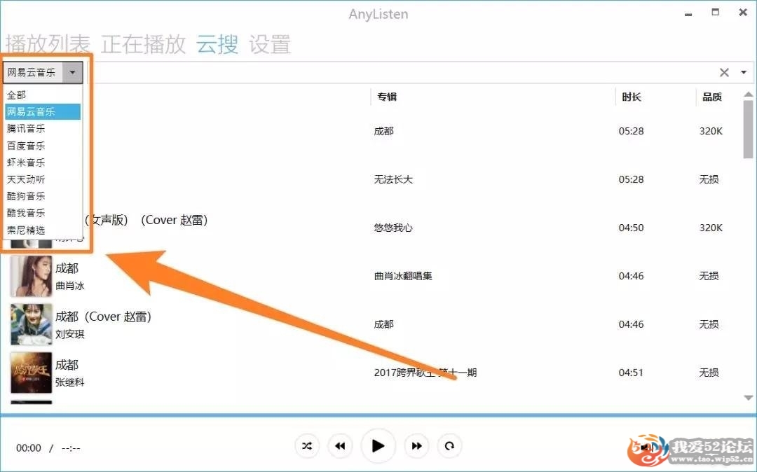Minimize the AnyListen window
The height and width of the screenshot is (472, 757).
[688, 14]
